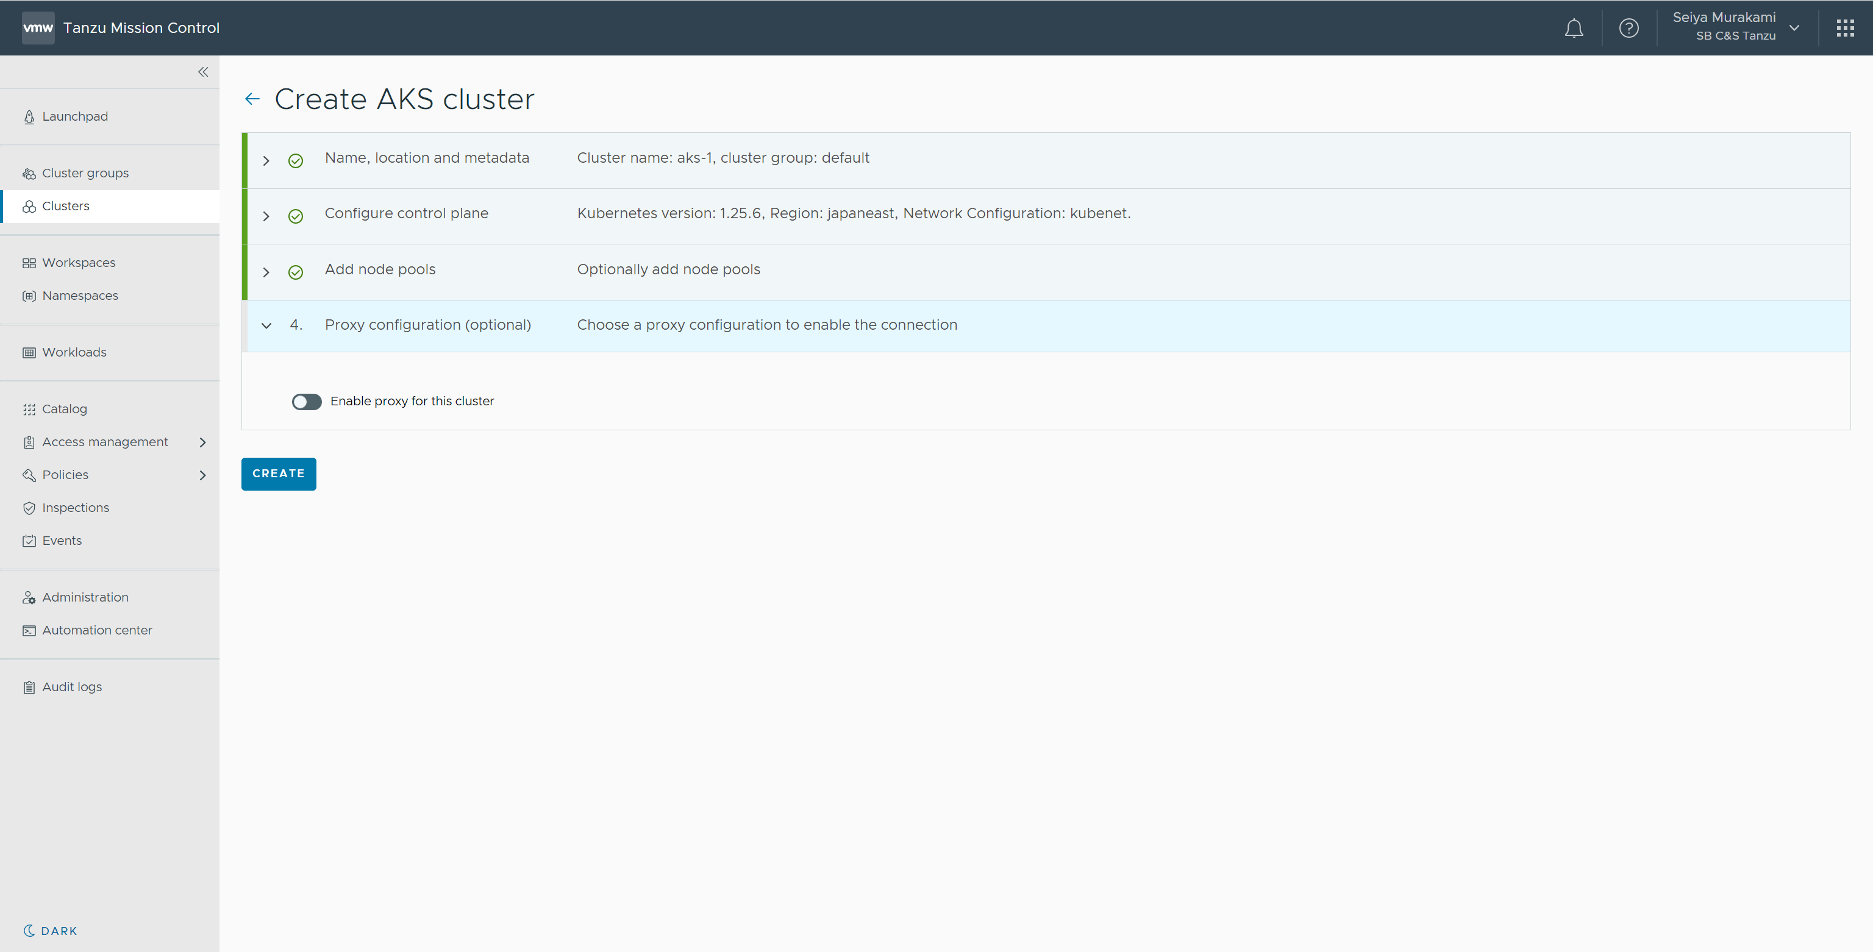1873x952 pixels.
Task: Click the back arrow beside Create AKS cluster
Action: point(252,99)
